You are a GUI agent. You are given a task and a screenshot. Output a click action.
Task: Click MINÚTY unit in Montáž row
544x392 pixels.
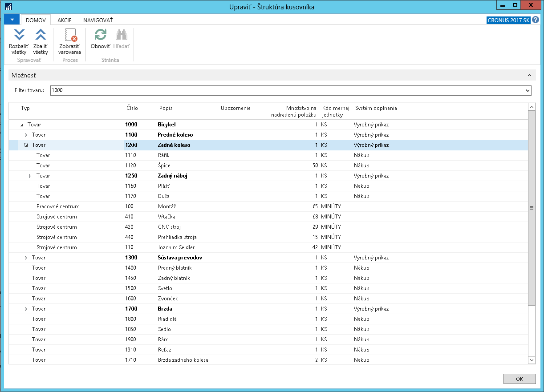click(331, 206)
